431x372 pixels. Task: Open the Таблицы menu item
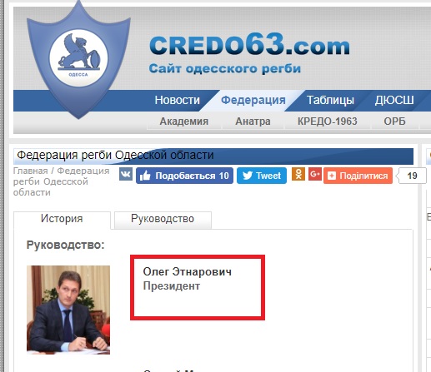(x=330, y=100)
